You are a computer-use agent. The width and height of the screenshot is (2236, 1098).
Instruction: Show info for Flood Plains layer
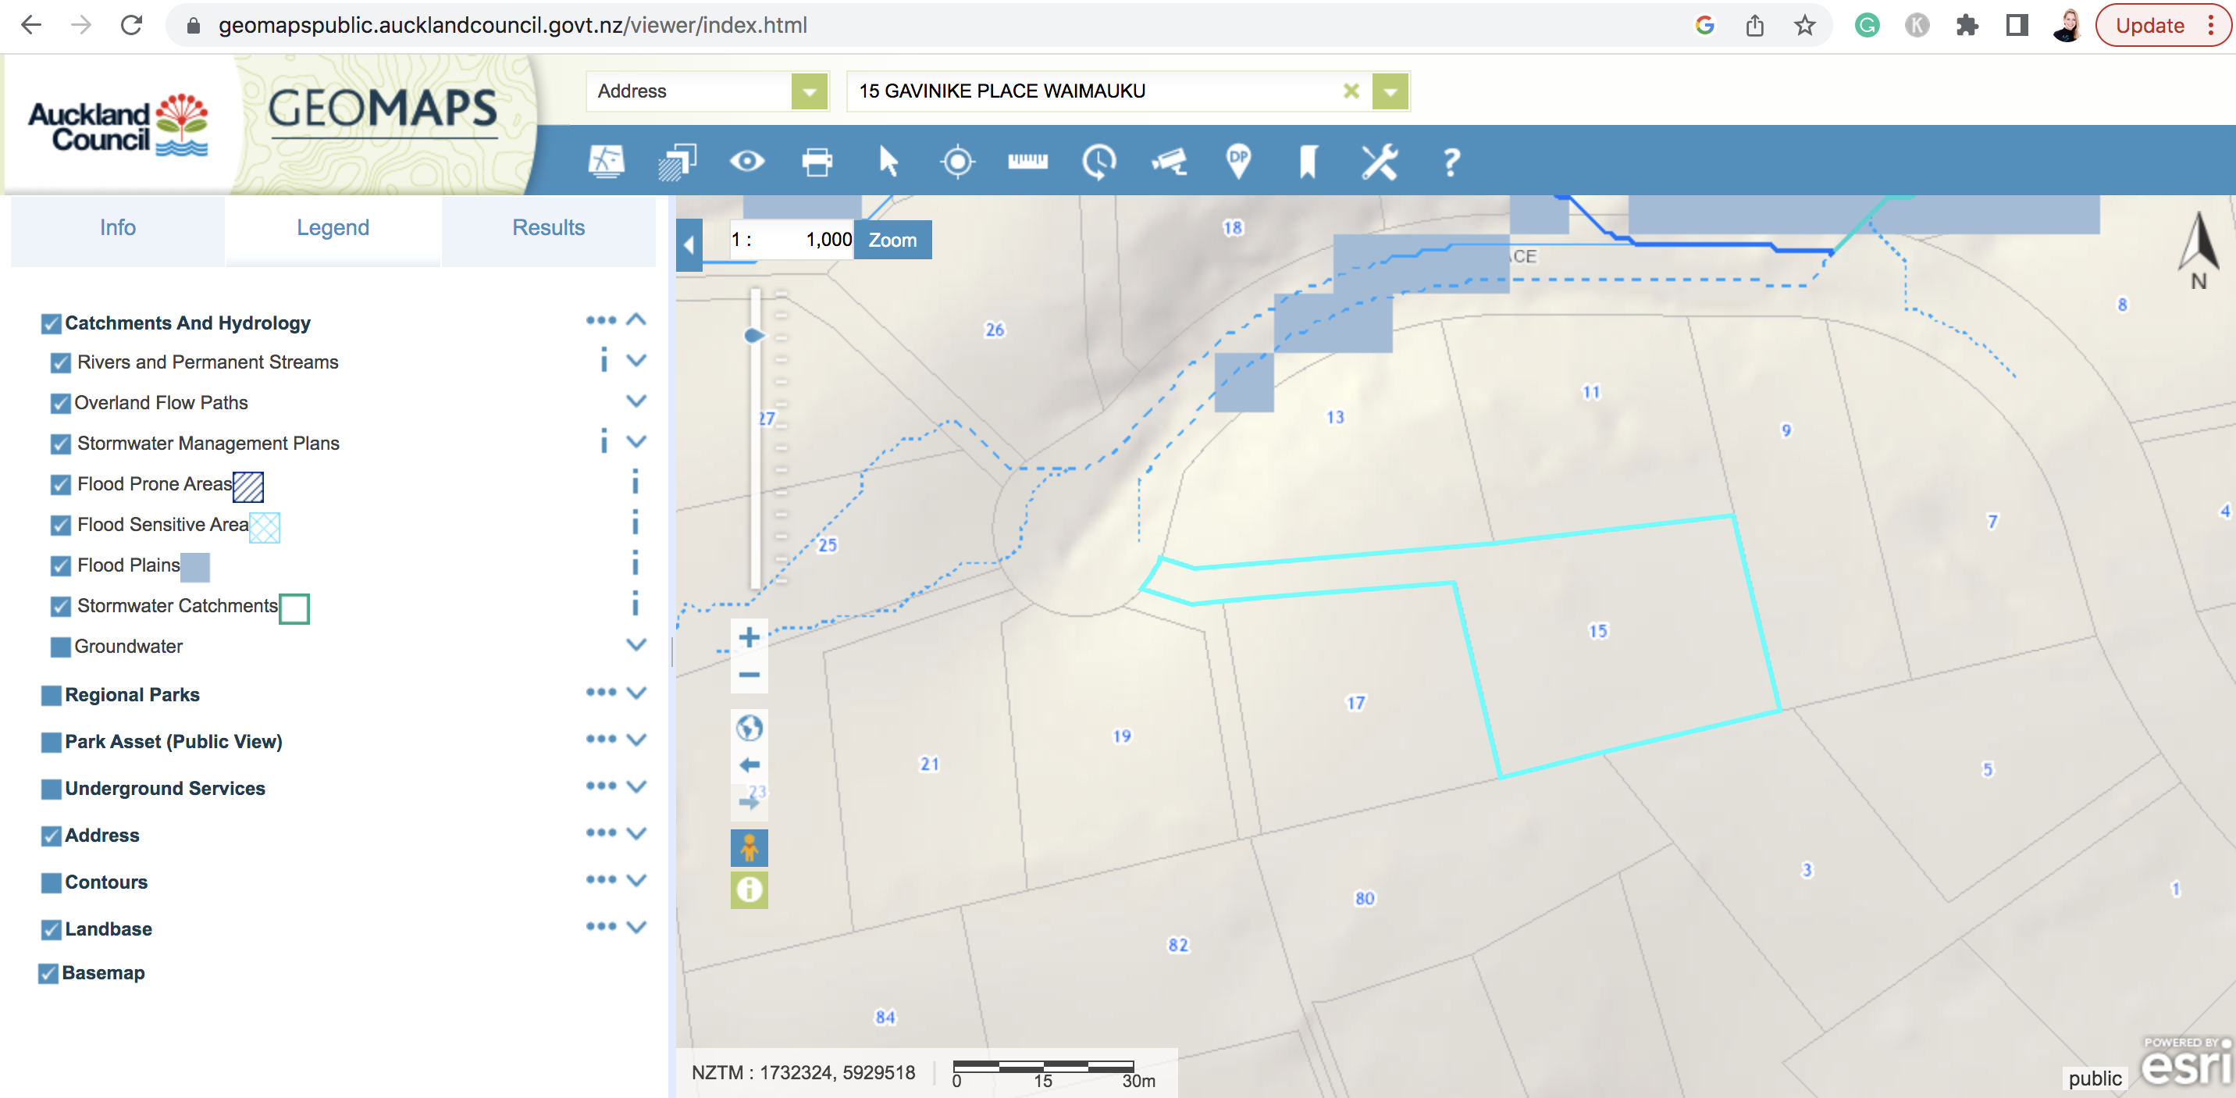click(636, 564)
